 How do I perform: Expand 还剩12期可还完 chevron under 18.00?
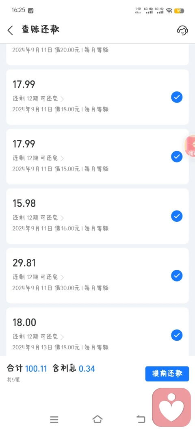[x=62, y=337]
